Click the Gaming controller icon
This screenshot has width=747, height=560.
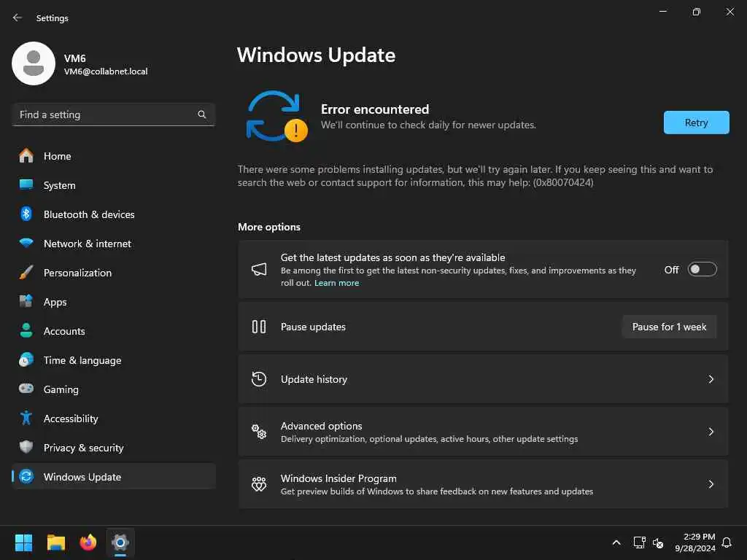(x=26, y=389)
